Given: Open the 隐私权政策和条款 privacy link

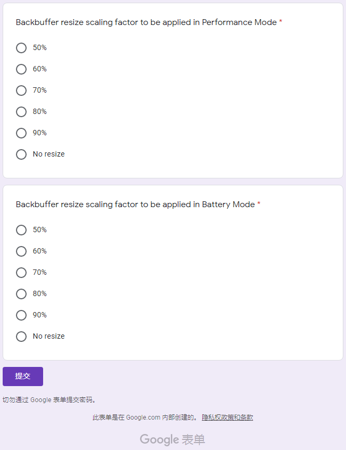Looking at the screenshot, I should click(227, 418).
